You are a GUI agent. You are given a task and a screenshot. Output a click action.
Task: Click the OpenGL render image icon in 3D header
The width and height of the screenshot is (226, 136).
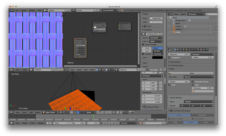[x=130, y=112]
